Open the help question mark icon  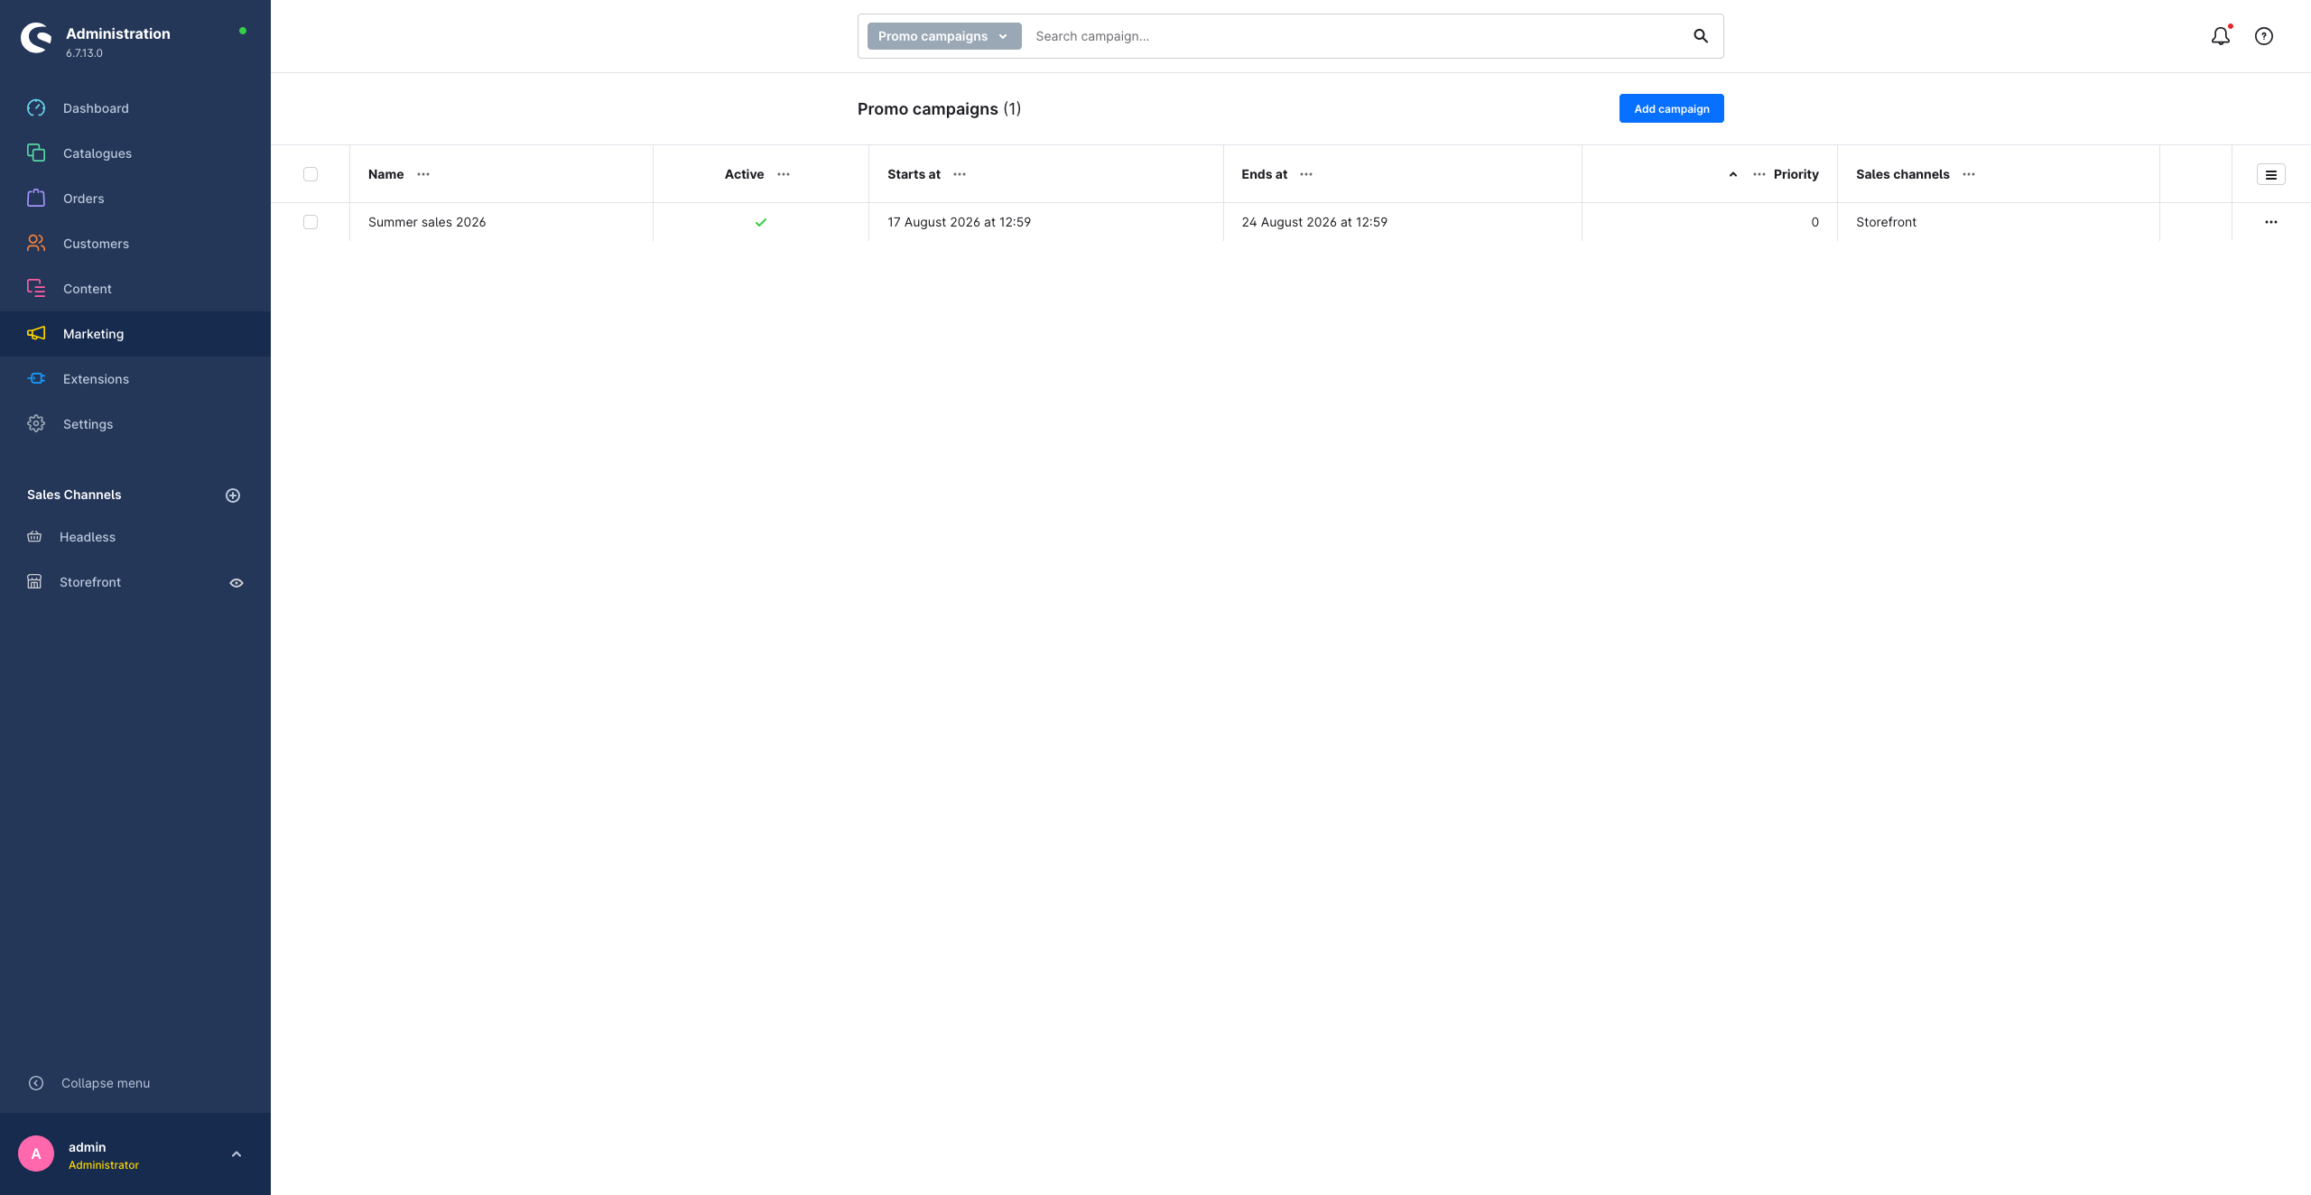(2263, 36)
